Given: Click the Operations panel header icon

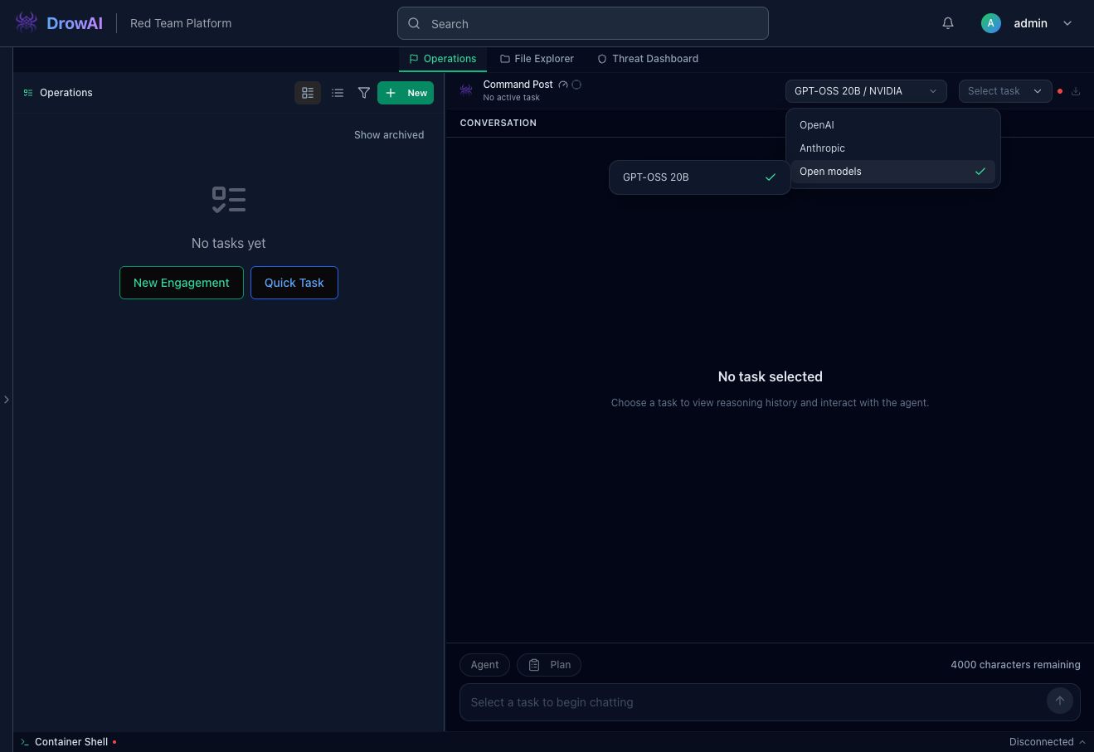Looking at the screenshot, I should click(28, 93).
